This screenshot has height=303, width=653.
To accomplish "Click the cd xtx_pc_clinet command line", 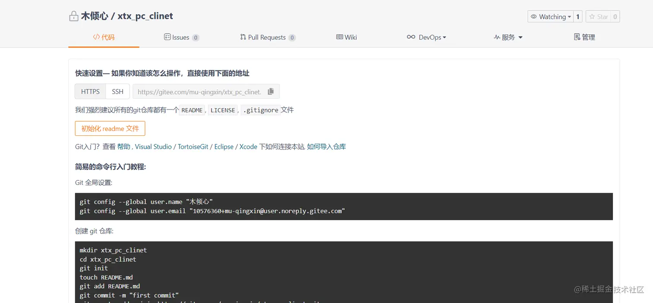I will pos(108,259).
